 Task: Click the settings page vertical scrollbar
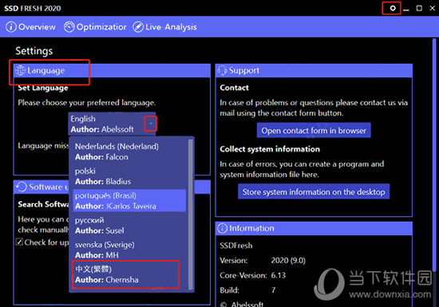tap(434, 155)
